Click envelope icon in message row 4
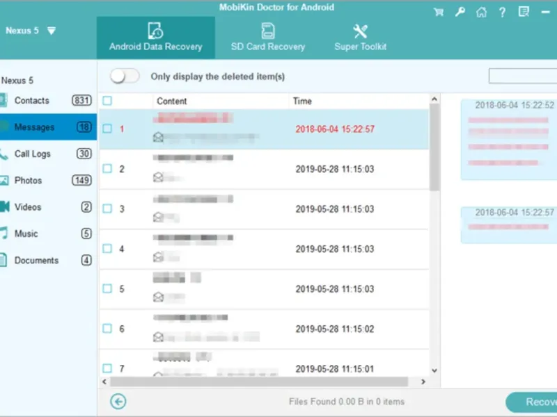 pos(158,257)
